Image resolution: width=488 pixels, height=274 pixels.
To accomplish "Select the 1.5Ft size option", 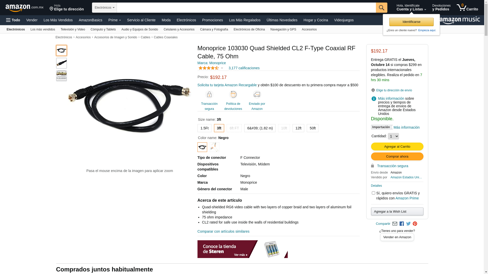I will [204, 128].
